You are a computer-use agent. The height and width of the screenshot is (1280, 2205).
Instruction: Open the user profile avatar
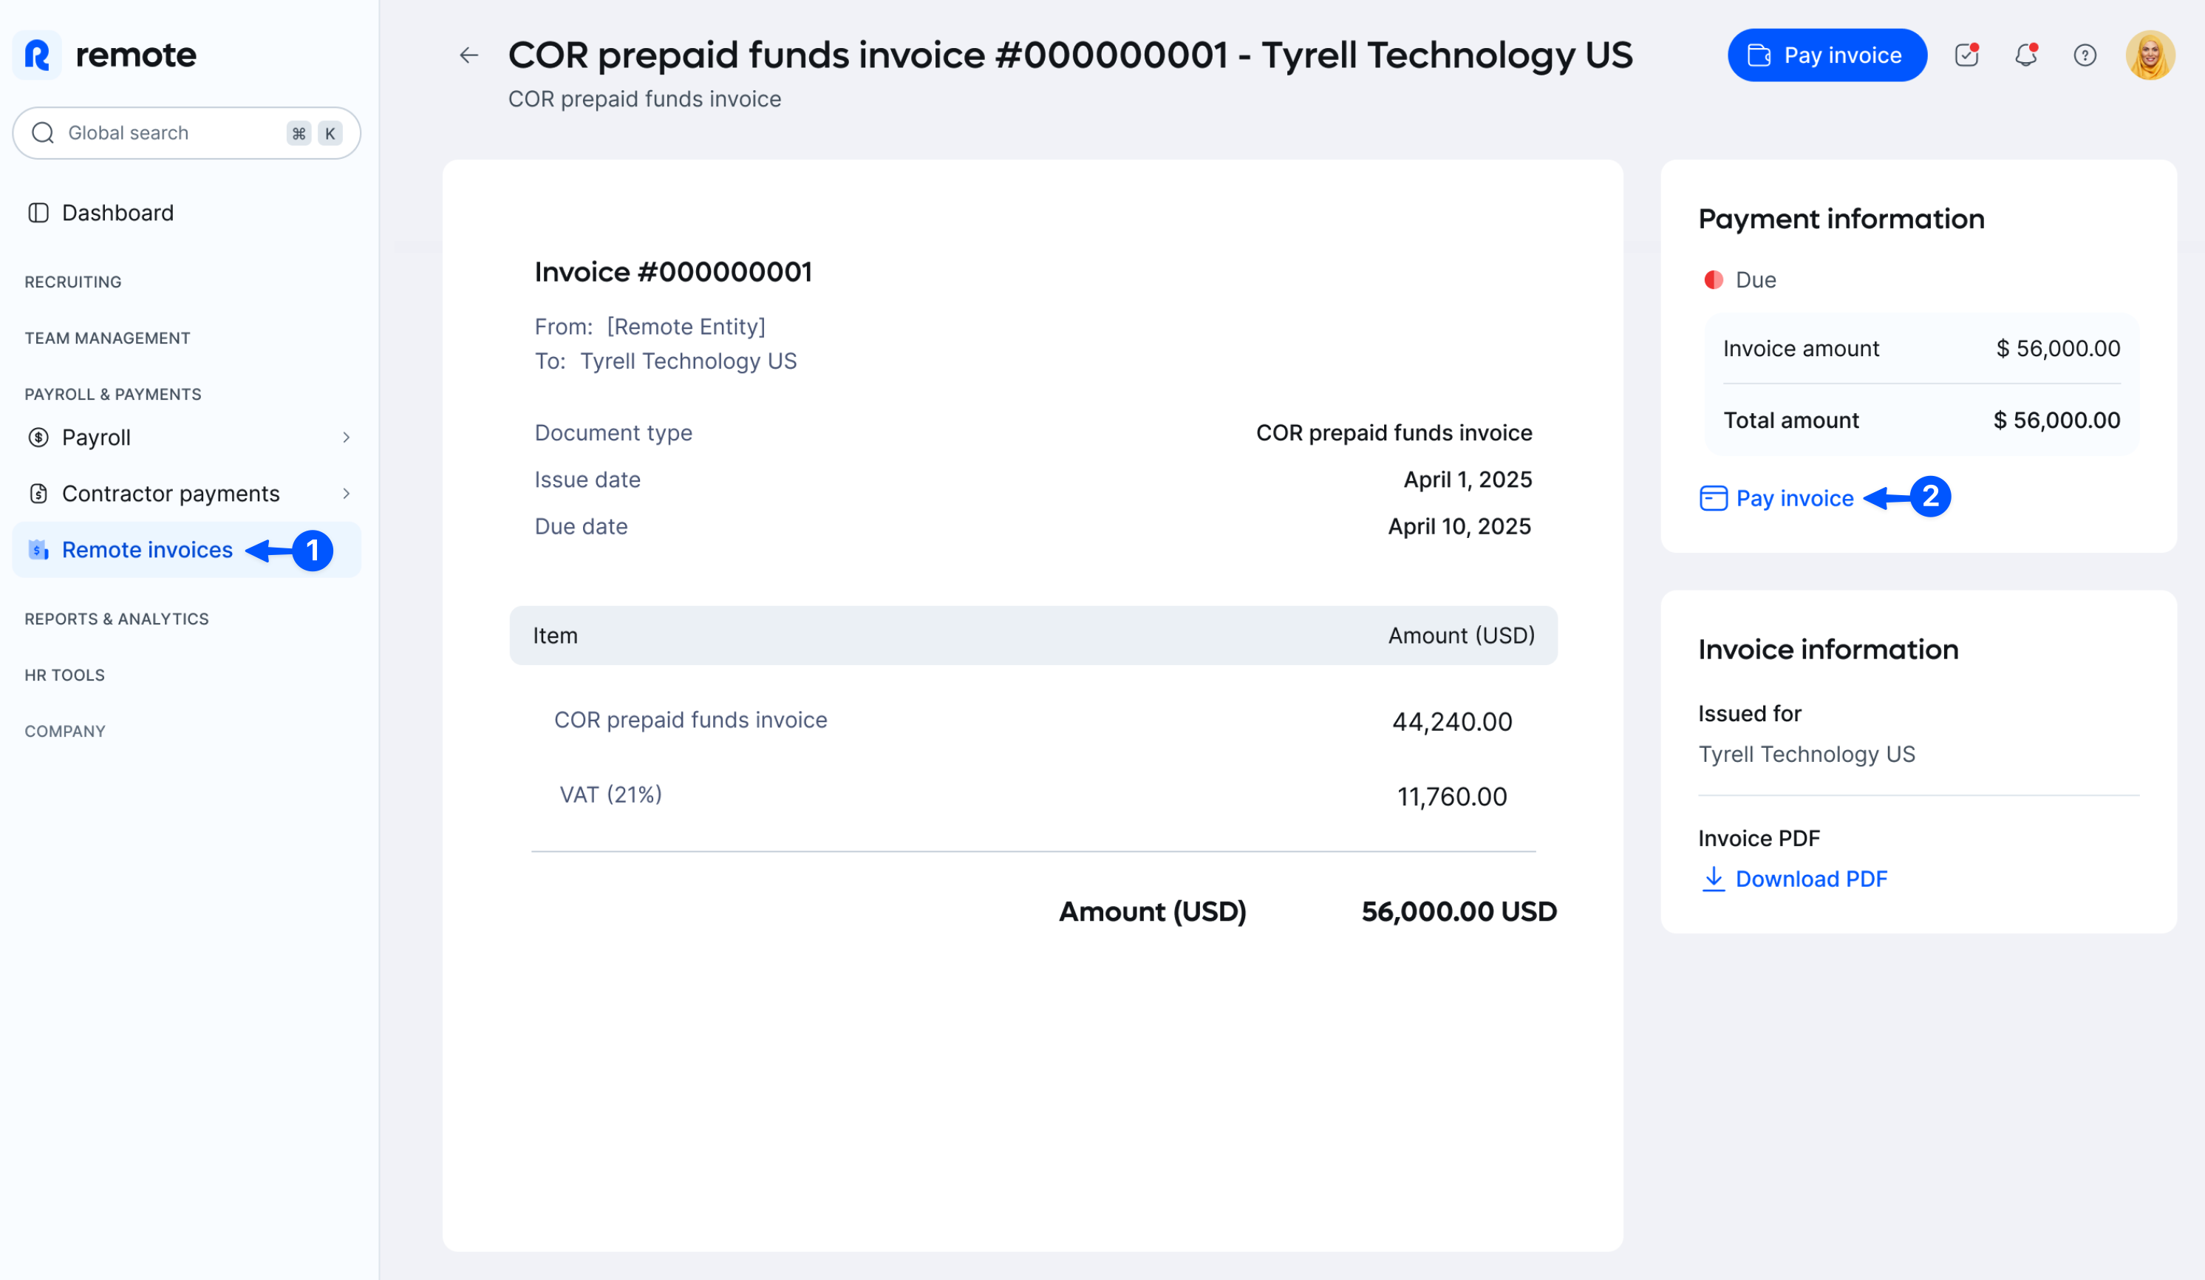(2150, 55)
